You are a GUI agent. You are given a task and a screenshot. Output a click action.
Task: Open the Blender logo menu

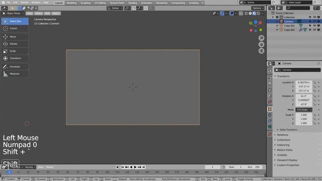(x=3, y=3)
